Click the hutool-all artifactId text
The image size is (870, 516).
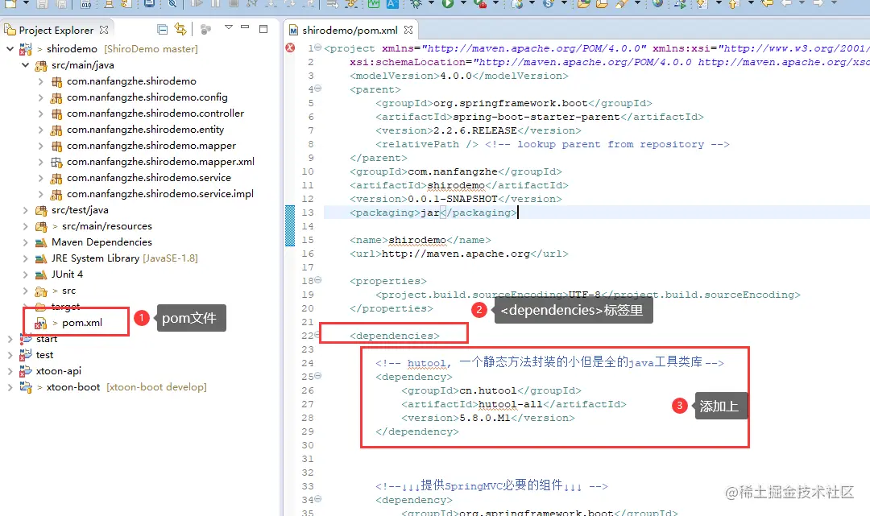click(511, 405)
